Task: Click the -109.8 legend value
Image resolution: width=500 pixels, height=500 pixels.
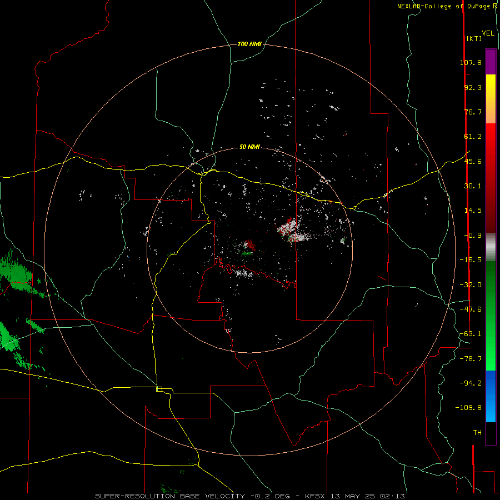Action: (x=468, y=408)
